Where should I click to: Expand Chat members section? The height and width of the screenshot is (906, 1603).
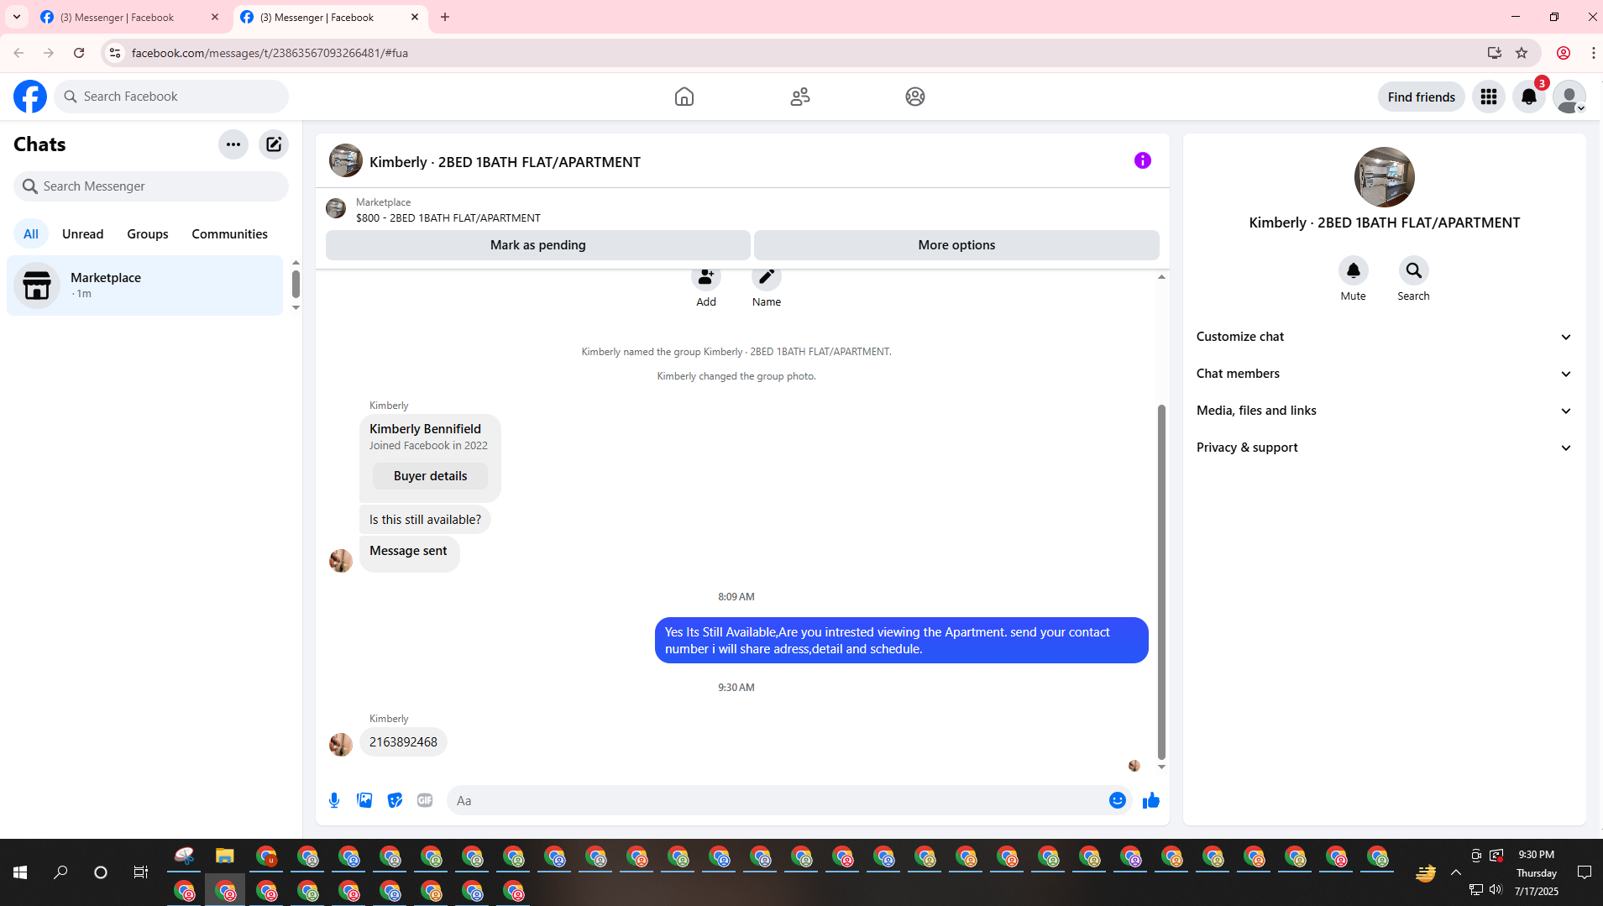point(1384,374)
